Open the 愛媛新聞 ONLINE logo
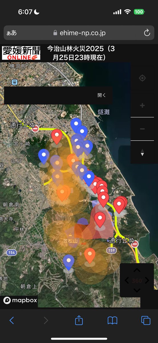Image resolution: width=158 pixels, height=343 pixels. (21, 53)
